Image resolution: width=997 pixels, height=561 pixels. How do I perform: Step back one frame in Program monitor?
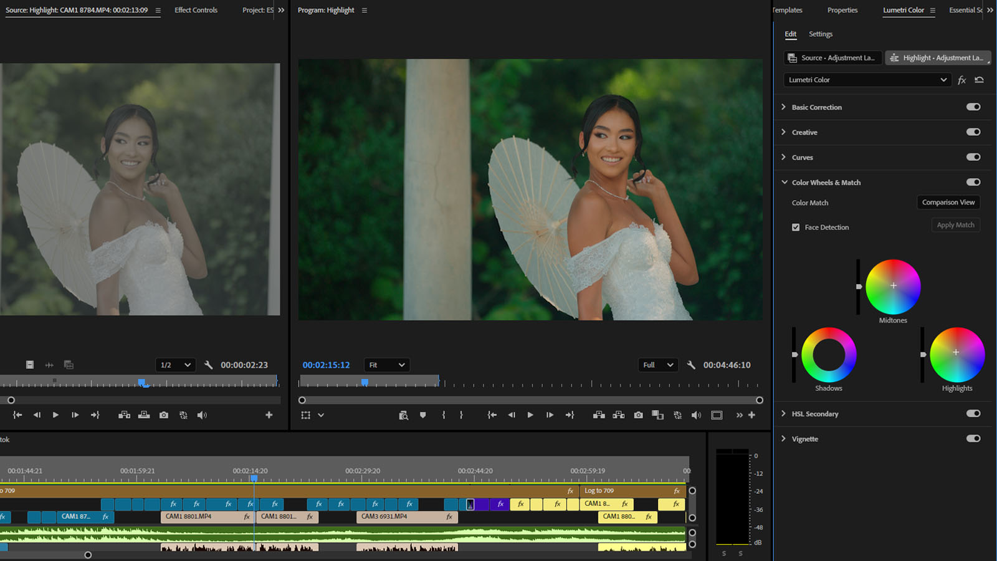click(512, 415)
